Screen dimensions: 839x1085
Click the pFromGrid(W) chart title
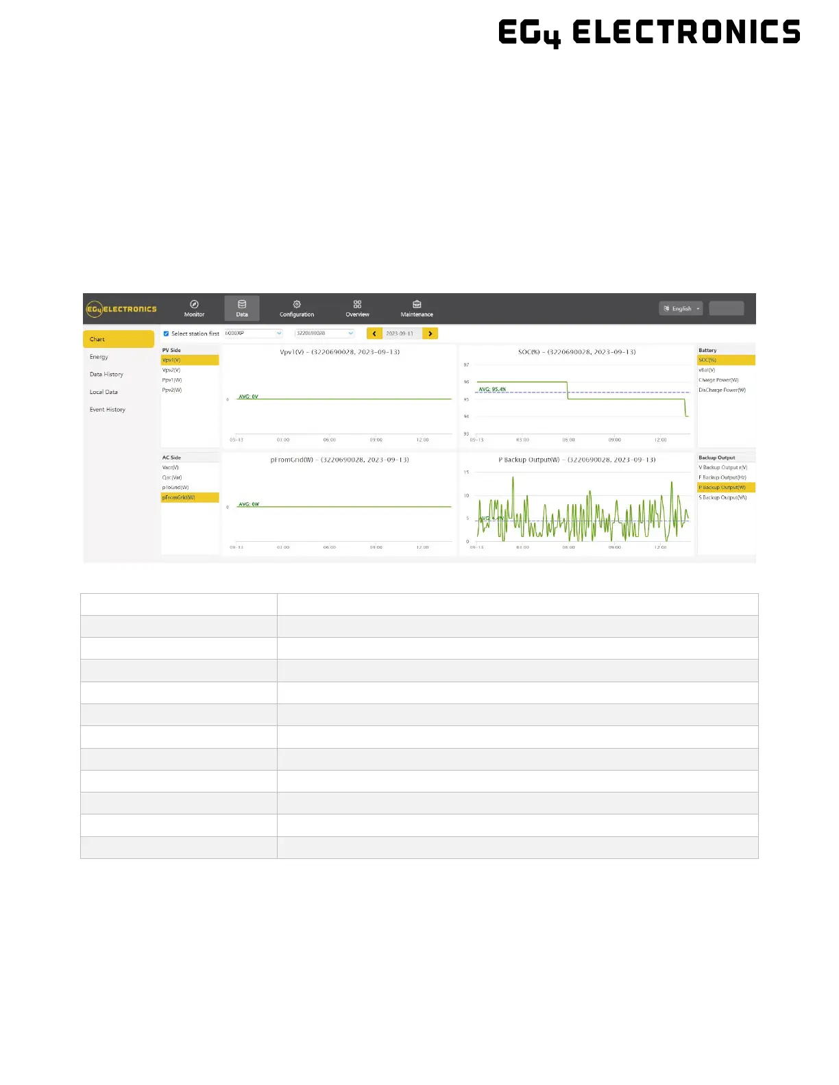[339, 460]
